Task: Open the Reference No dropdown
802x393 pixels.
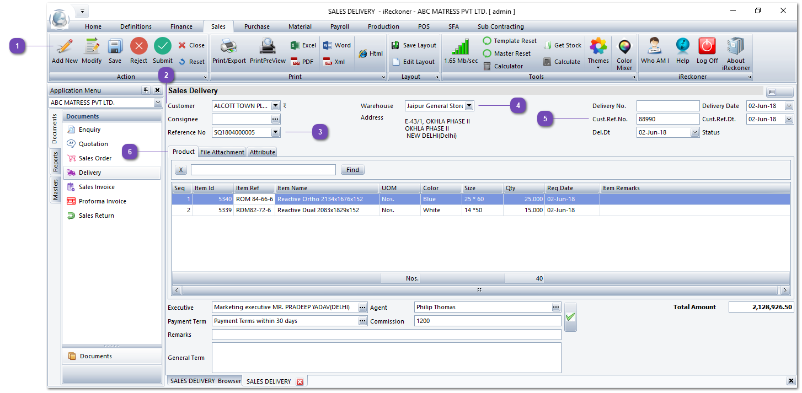Action: [276, 132]
